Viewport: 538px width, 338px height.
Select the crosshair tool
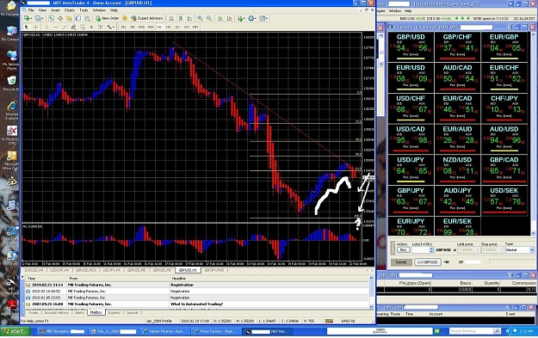click(35, 27)
